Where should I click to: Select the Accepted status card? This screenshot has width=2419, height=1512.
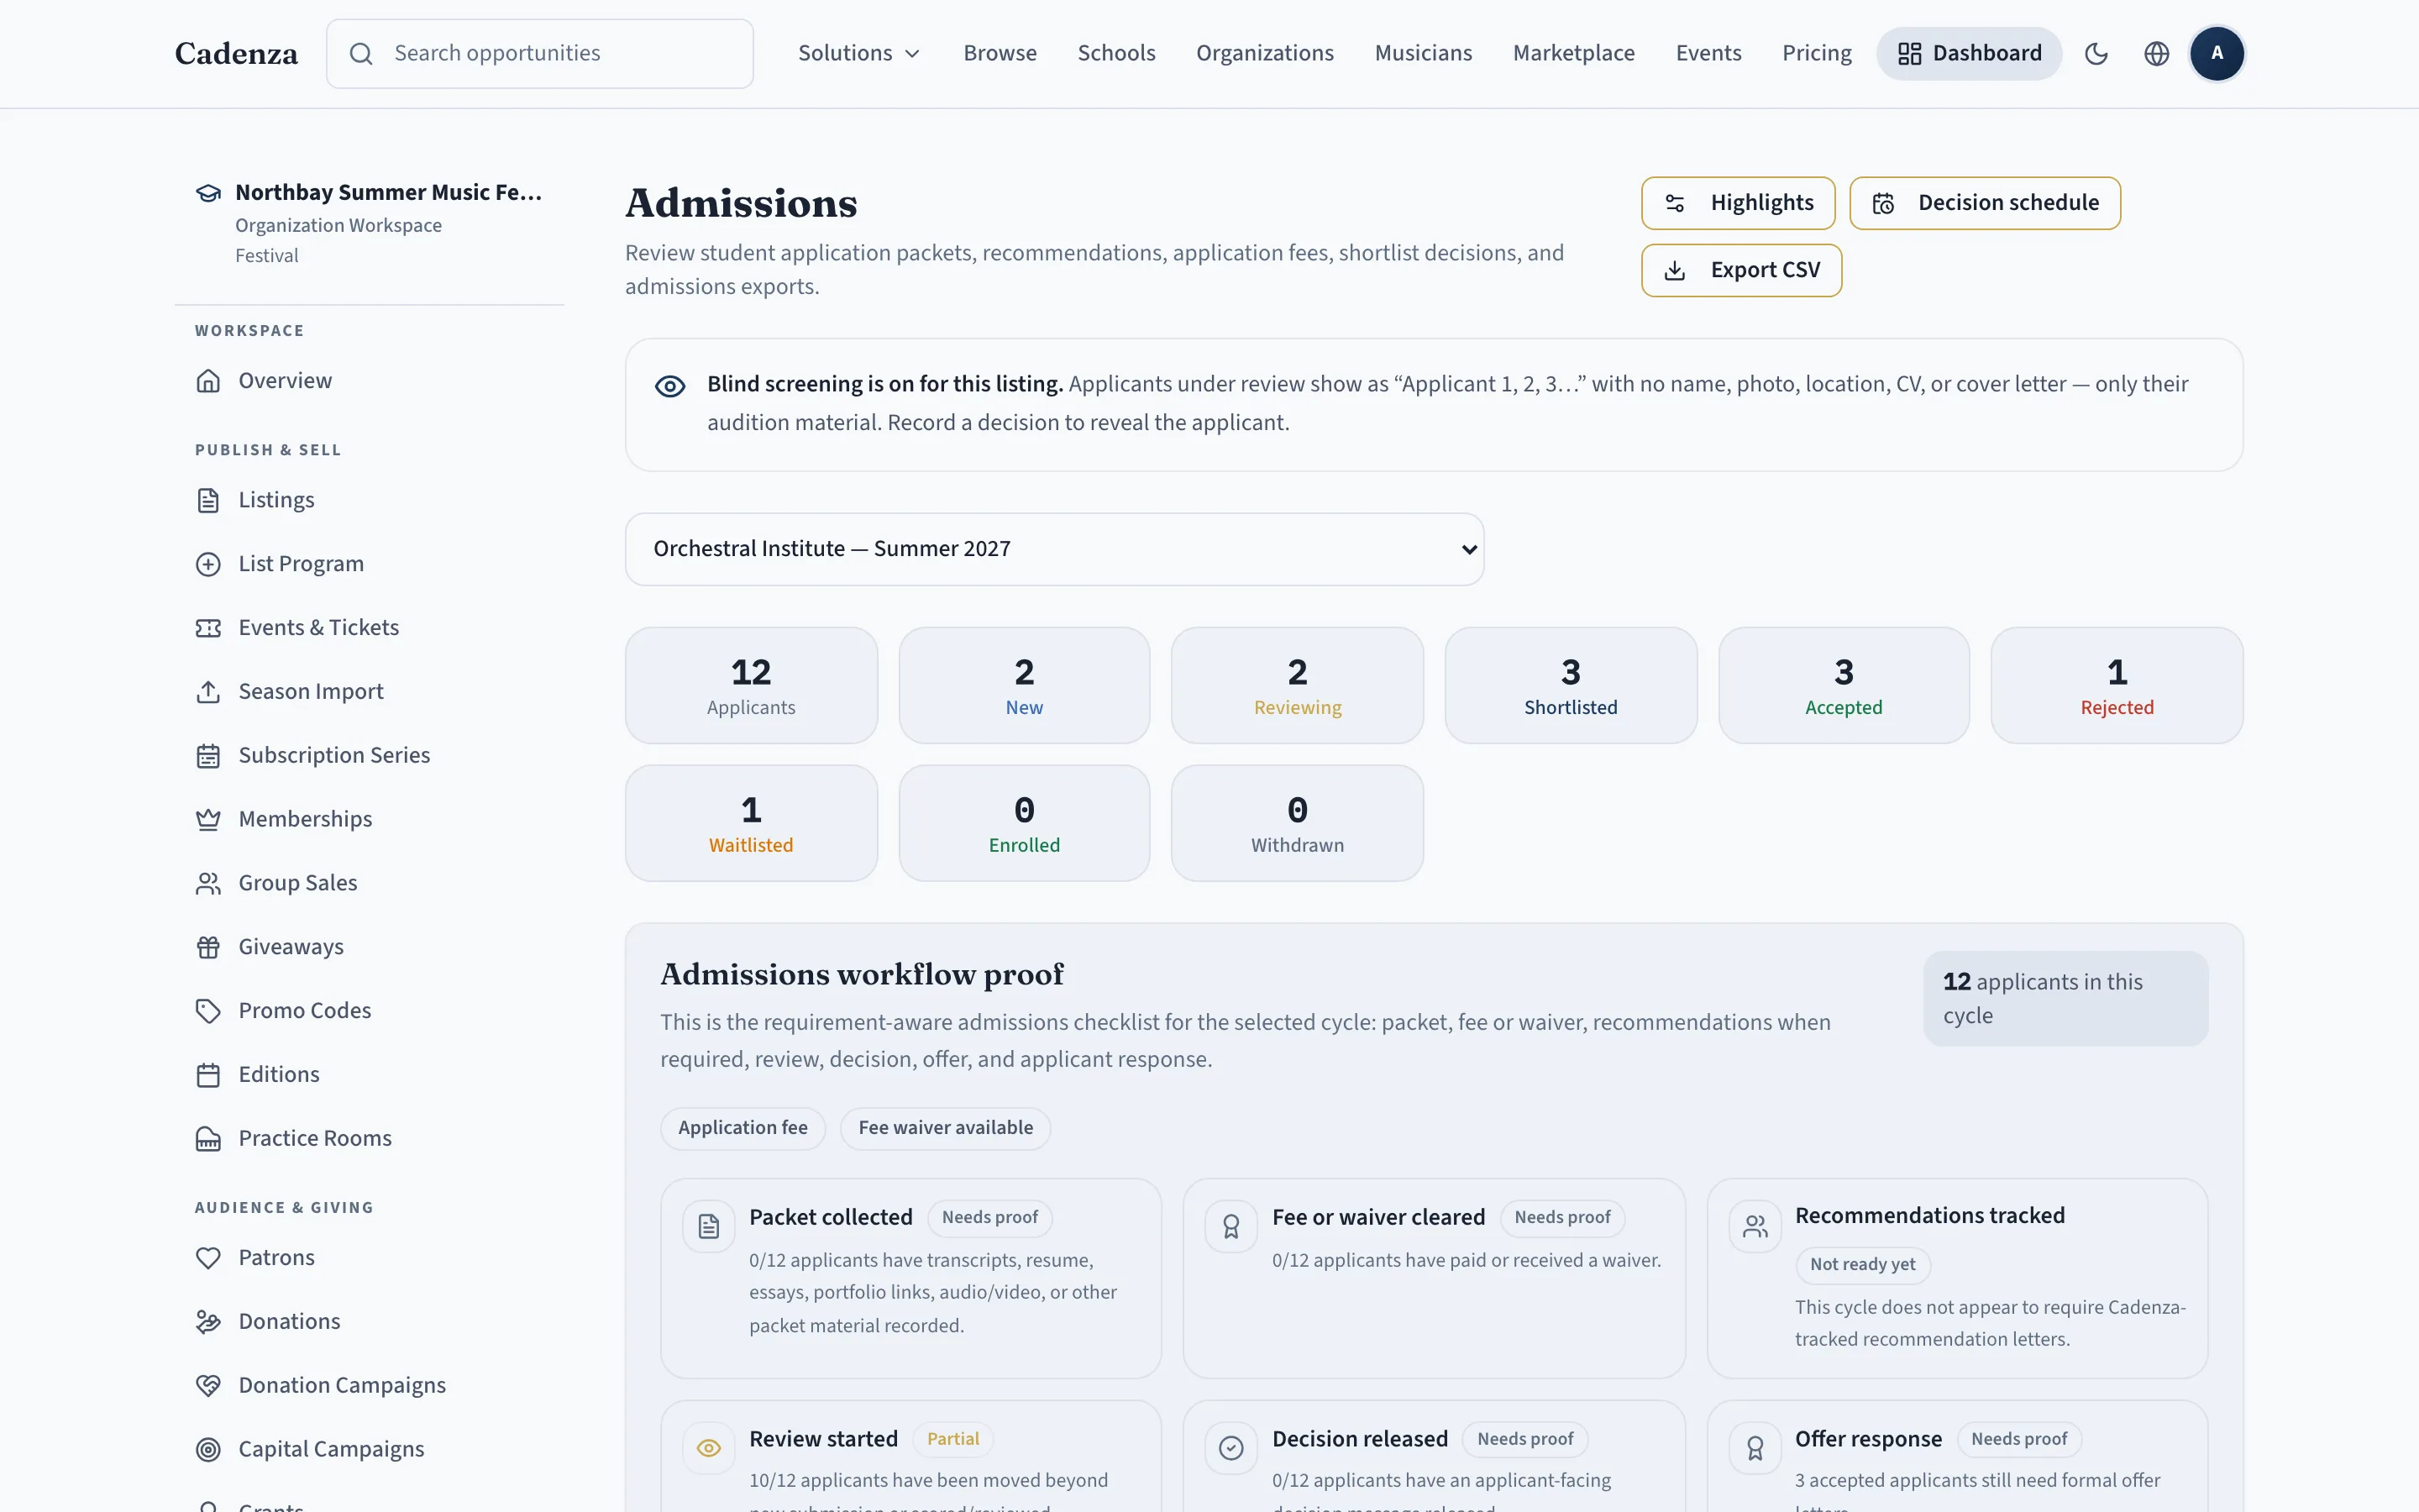[1844, 685]
